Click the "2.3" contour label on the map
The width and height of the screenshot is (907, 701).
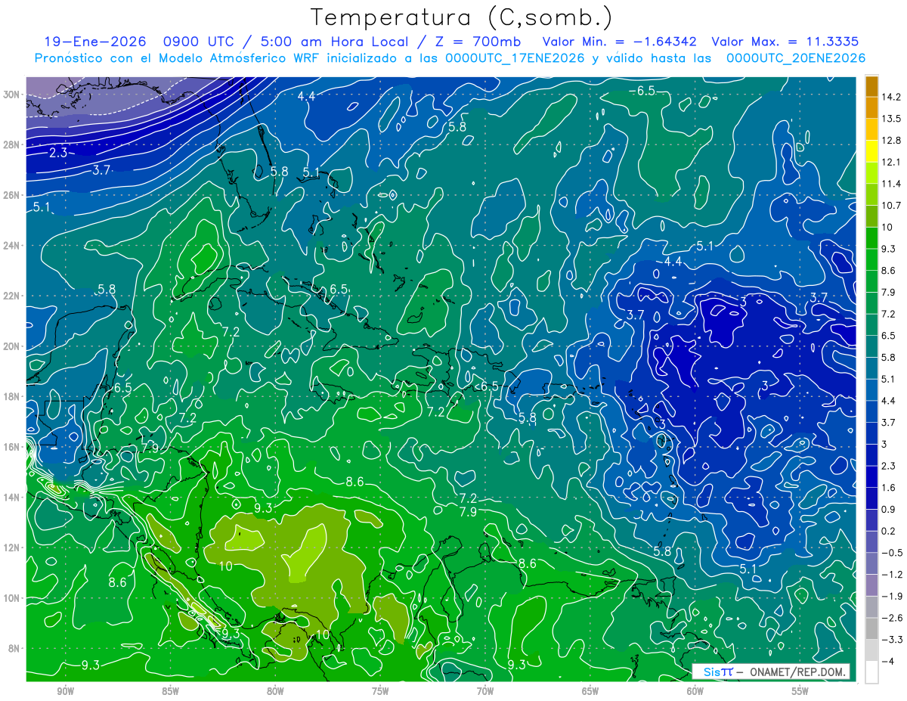(58, 153)
